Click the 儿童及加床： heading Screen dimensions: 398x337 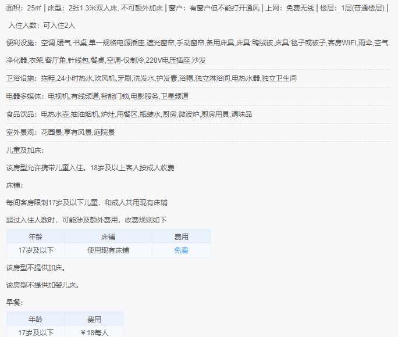(x=25, y=150)
